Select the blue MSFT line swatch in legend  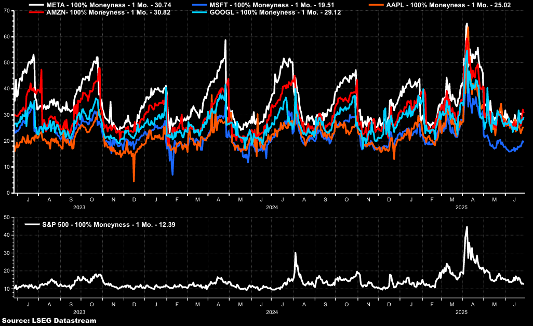pos(199,5)
